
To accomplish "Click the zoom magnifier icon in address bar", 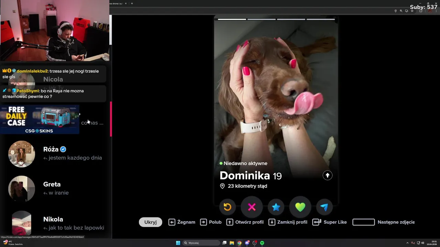I will click(x=401, y=11).
